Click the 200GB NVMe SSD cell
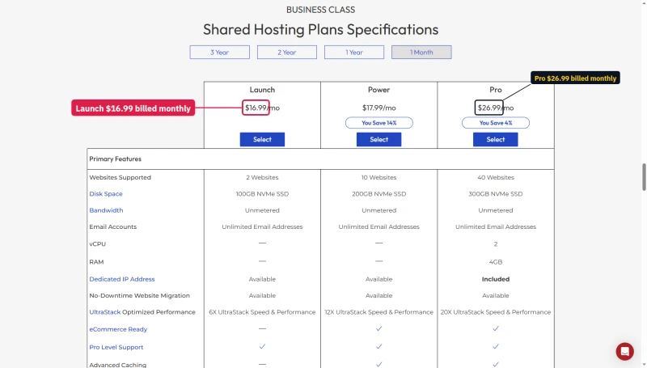 point(378,194)
